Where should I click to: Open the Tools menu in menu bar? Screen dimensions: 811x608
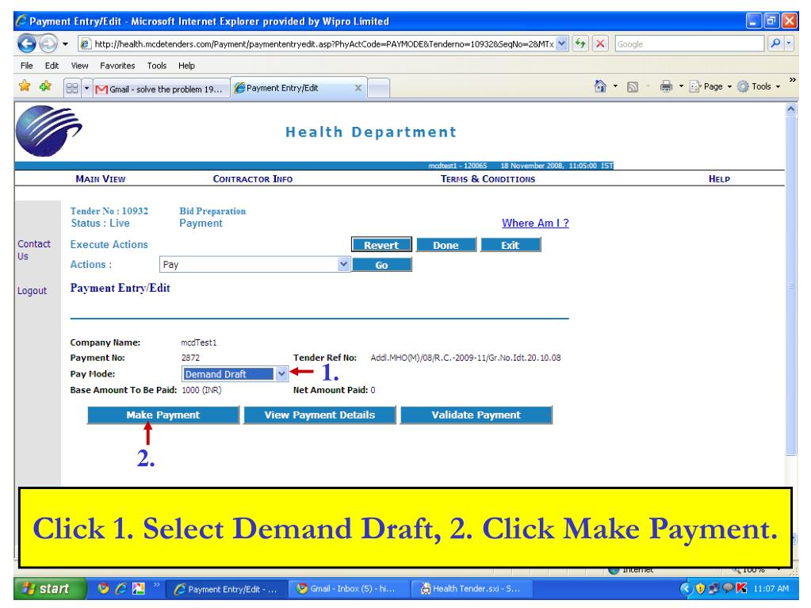(157, 66)
